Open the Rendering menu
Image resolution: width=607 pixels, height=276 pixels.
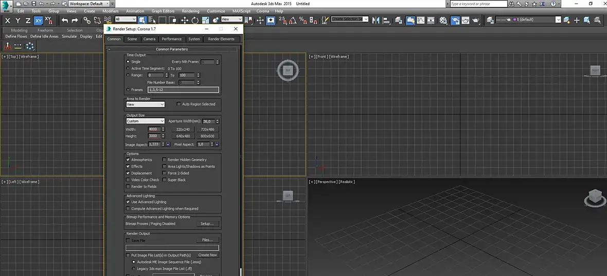pyautogui.click(x=190, y=11)
